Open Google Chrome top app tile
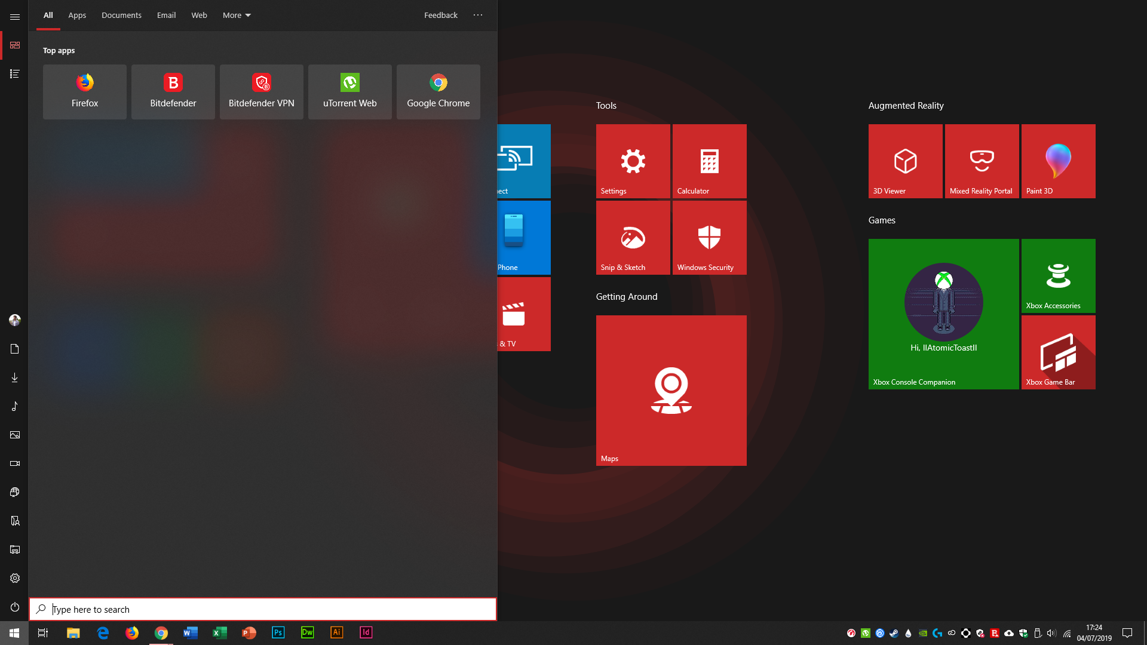The height and width of the screenshot is (645, 1147). coord(438,92)
